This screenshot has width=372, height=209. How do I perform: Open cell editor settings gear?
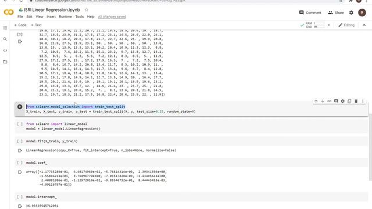343,101
